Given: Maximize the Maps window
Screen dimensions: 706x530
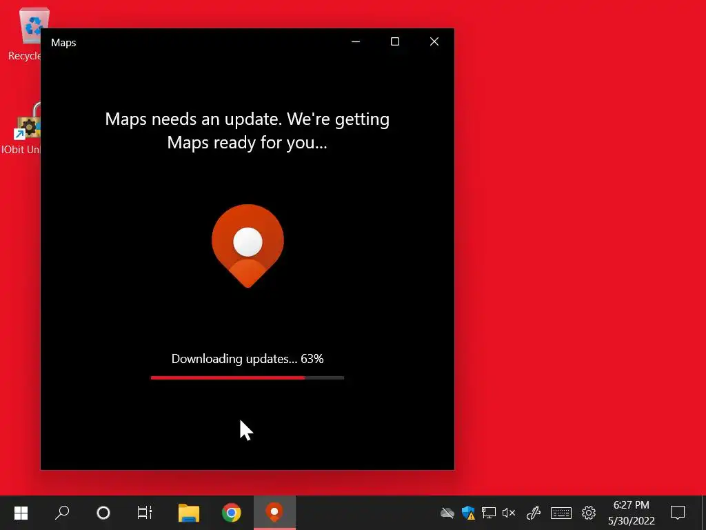Looking at the screenshot, I should pos(395,41).
